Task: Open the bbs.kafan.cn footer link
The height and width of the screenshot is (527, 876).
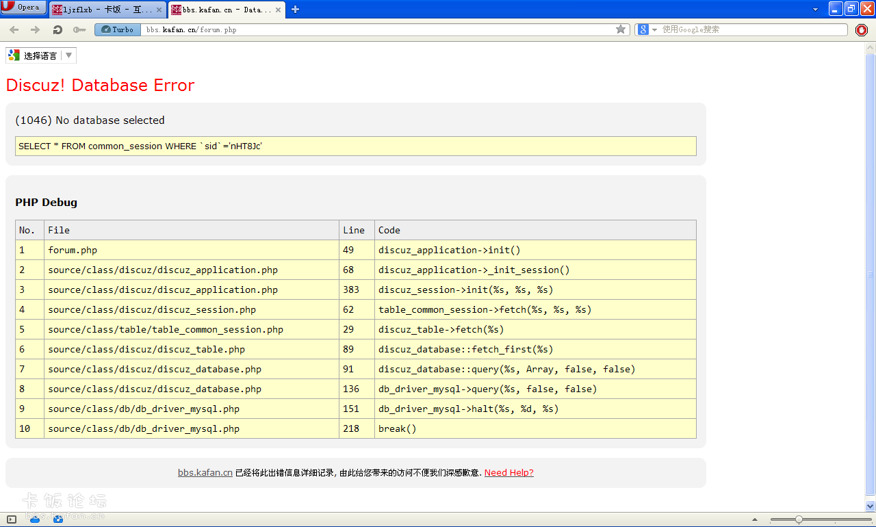Action: 205,473
